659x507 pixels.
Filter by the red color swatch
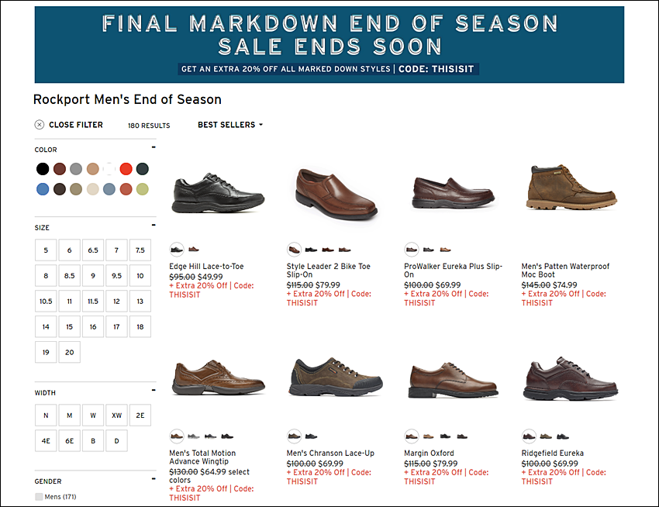click(x=126, y=169)
